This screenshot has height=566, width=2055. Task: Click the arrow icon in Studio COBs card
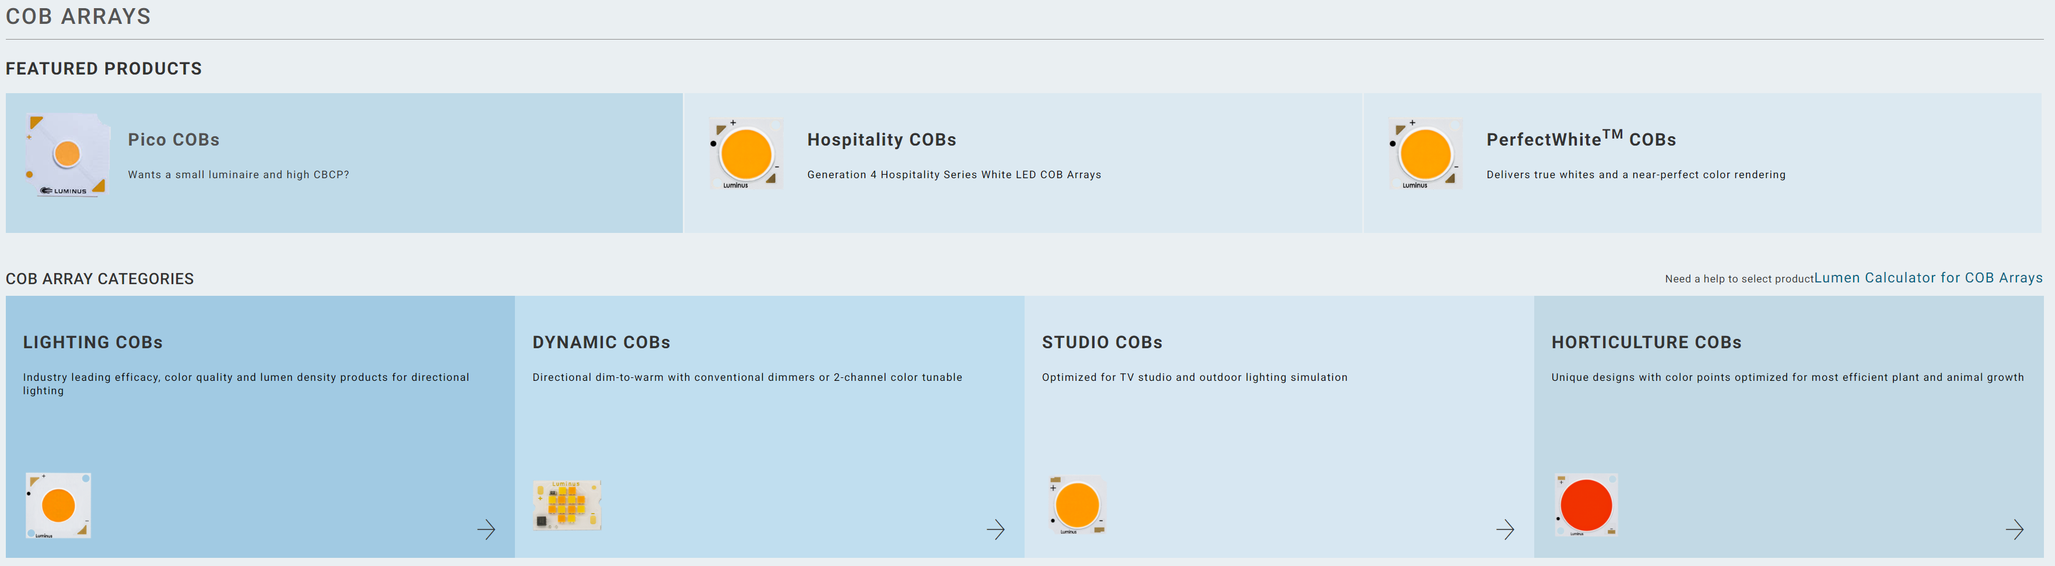[x=1505, y=529]
